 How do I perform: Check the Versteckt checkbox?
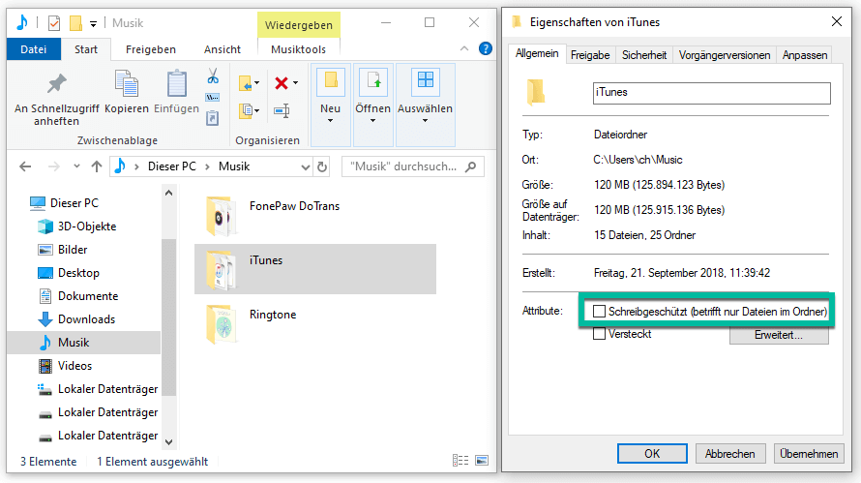599,334
